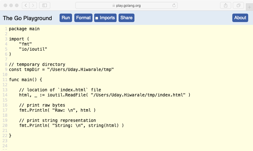Reload the play.golang.org page
253x151 pixels.
tap(174, 5)
